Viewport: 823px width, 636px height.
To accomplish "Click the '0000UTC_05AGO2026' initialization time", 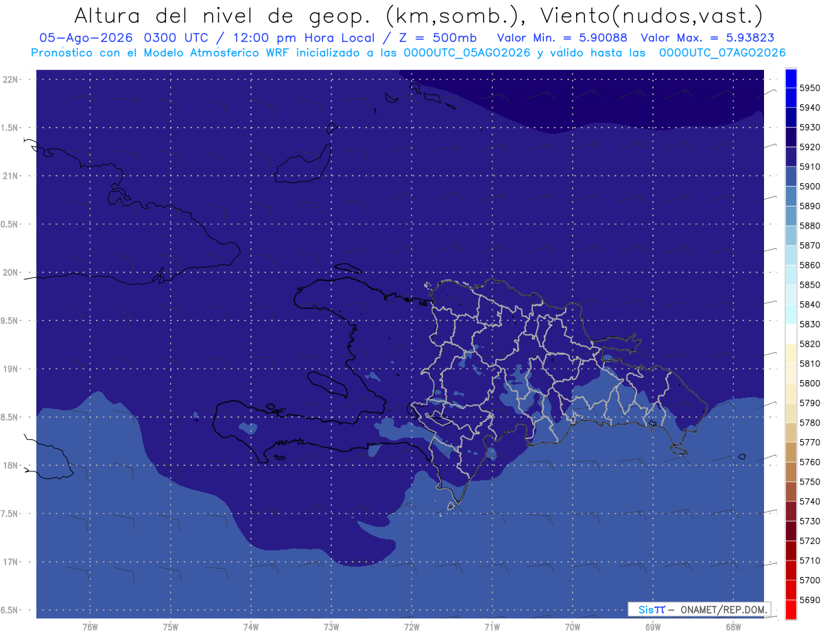I will tap(467, 53).
